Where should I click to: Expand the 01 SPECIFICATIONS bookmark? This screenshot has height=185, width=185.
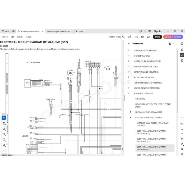[x=129, y=56]
